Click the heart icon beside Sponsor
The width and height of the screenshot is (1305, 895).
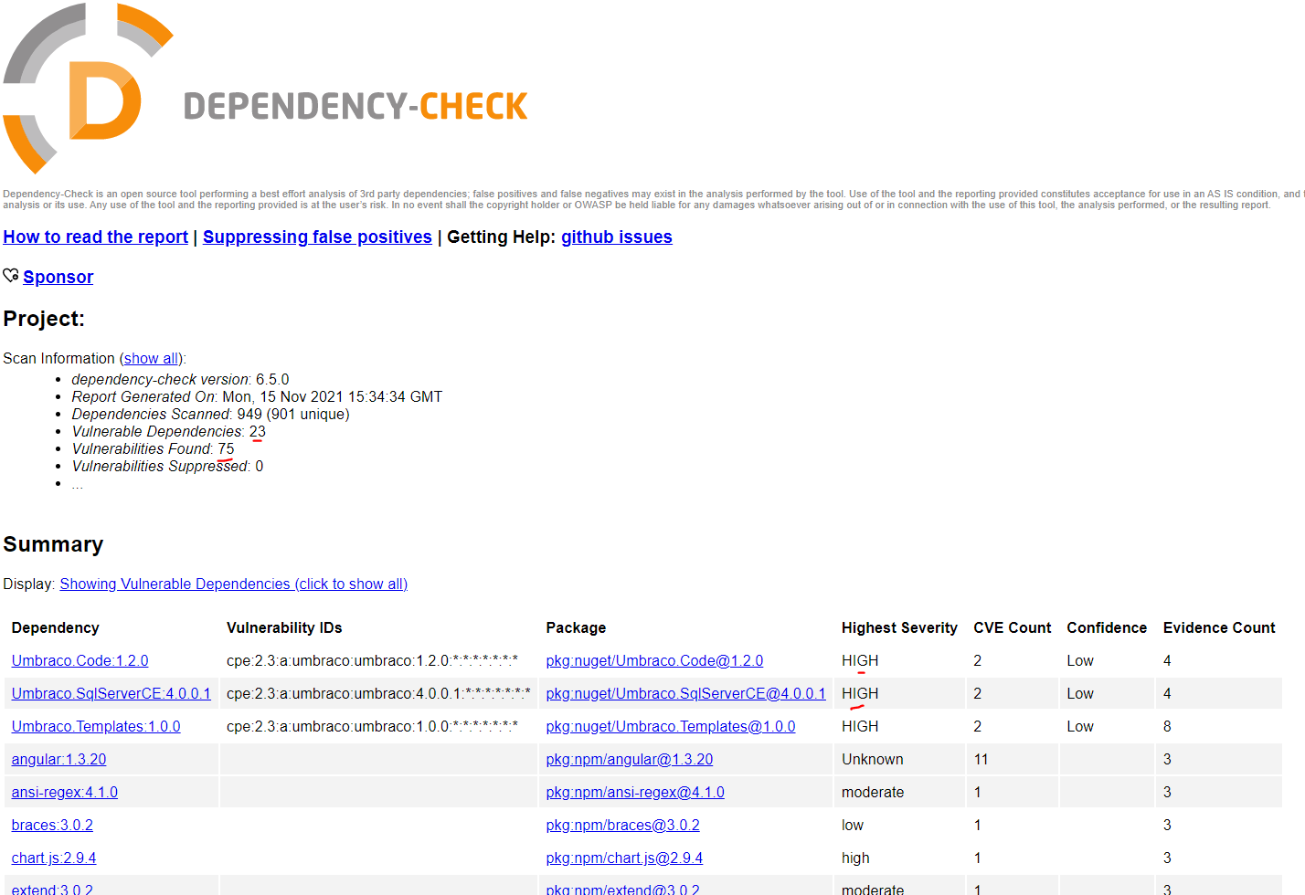tap(11, 276)
